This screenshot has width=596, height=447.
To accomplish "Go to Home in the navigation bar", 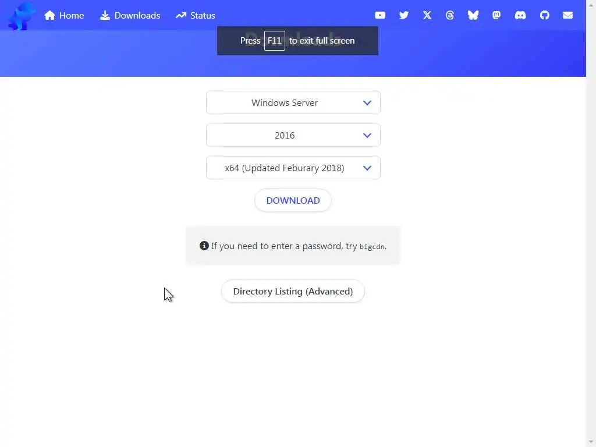I will 64,15.
